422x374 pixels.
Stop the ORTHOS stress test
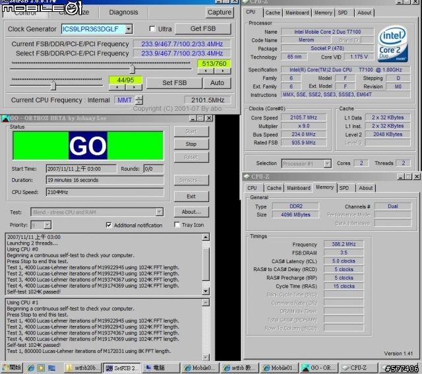191,144
